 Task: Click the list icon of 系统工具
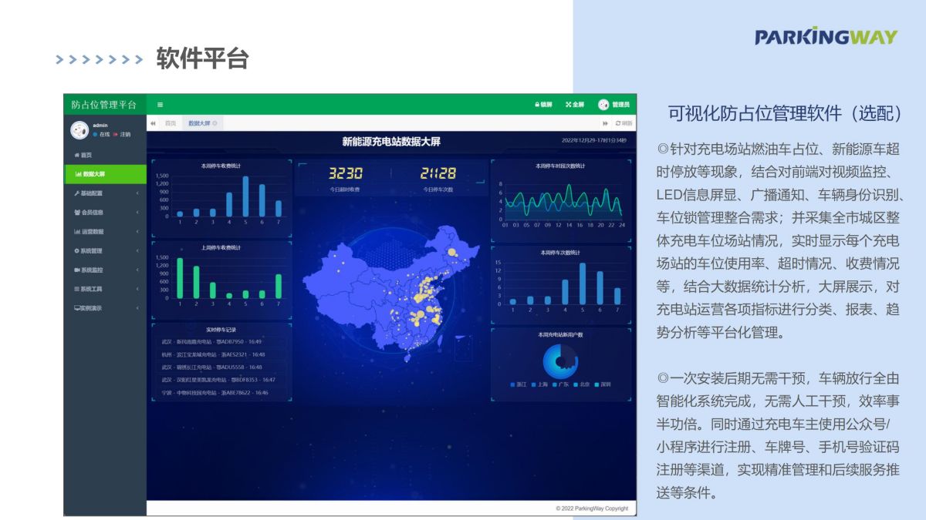point(76,289)
